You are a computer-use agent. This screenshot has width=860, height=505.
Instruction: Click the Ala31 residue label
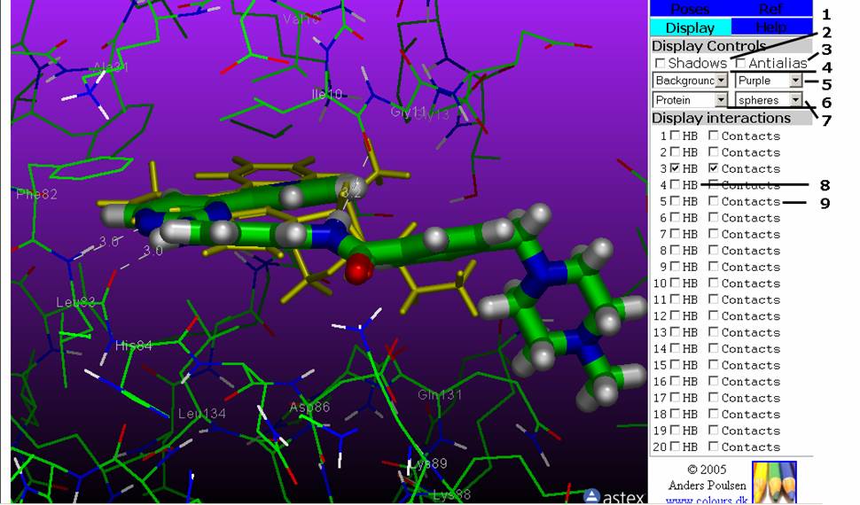tap(111, 67)
